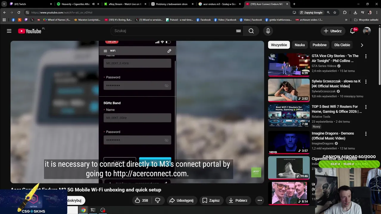Open options for Imagine Dragons Demons video
Screen dimensions: 381x214
pos(366,134)
